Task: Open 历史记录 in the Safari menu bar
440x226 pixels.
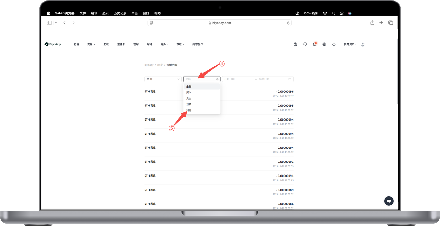Action: 120,13
